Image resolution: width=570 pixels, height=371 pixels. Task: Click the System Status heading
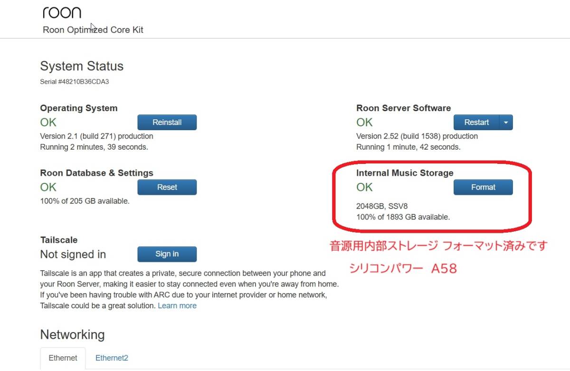pyautogui.click(x=82, y=66)
